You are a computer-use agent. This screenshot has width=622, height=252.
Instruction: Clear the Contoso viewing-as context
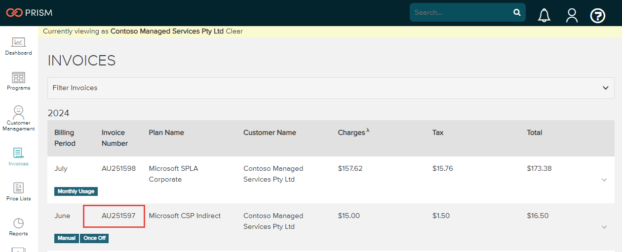click(x=234, y=31)
